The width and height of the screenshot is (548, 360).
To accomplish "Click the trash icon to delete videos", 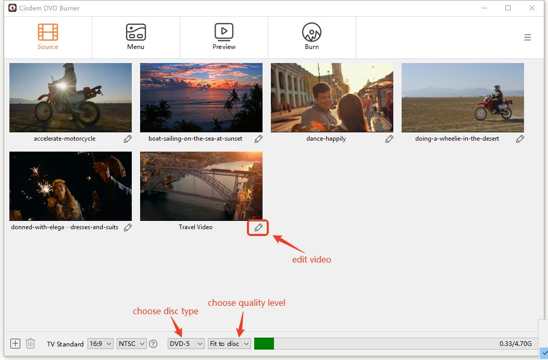I will tap(30, 343).
